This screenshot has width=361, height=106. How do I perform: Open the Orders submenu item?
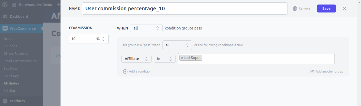[x=9, y=39]
